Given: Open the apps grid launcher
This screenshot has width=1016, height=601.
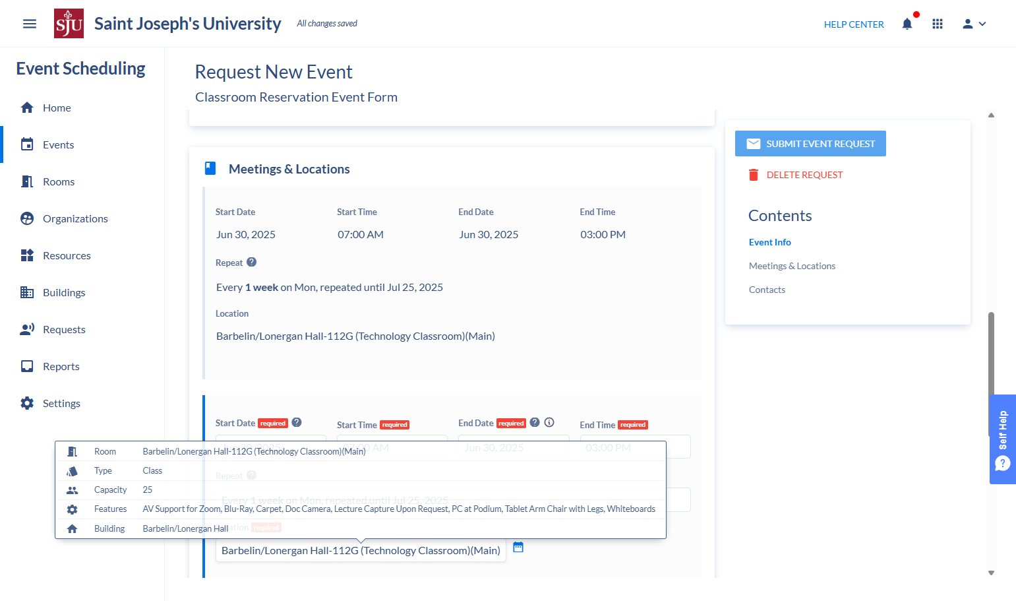Looking at the screenshot, I should (x=938, y=24).
